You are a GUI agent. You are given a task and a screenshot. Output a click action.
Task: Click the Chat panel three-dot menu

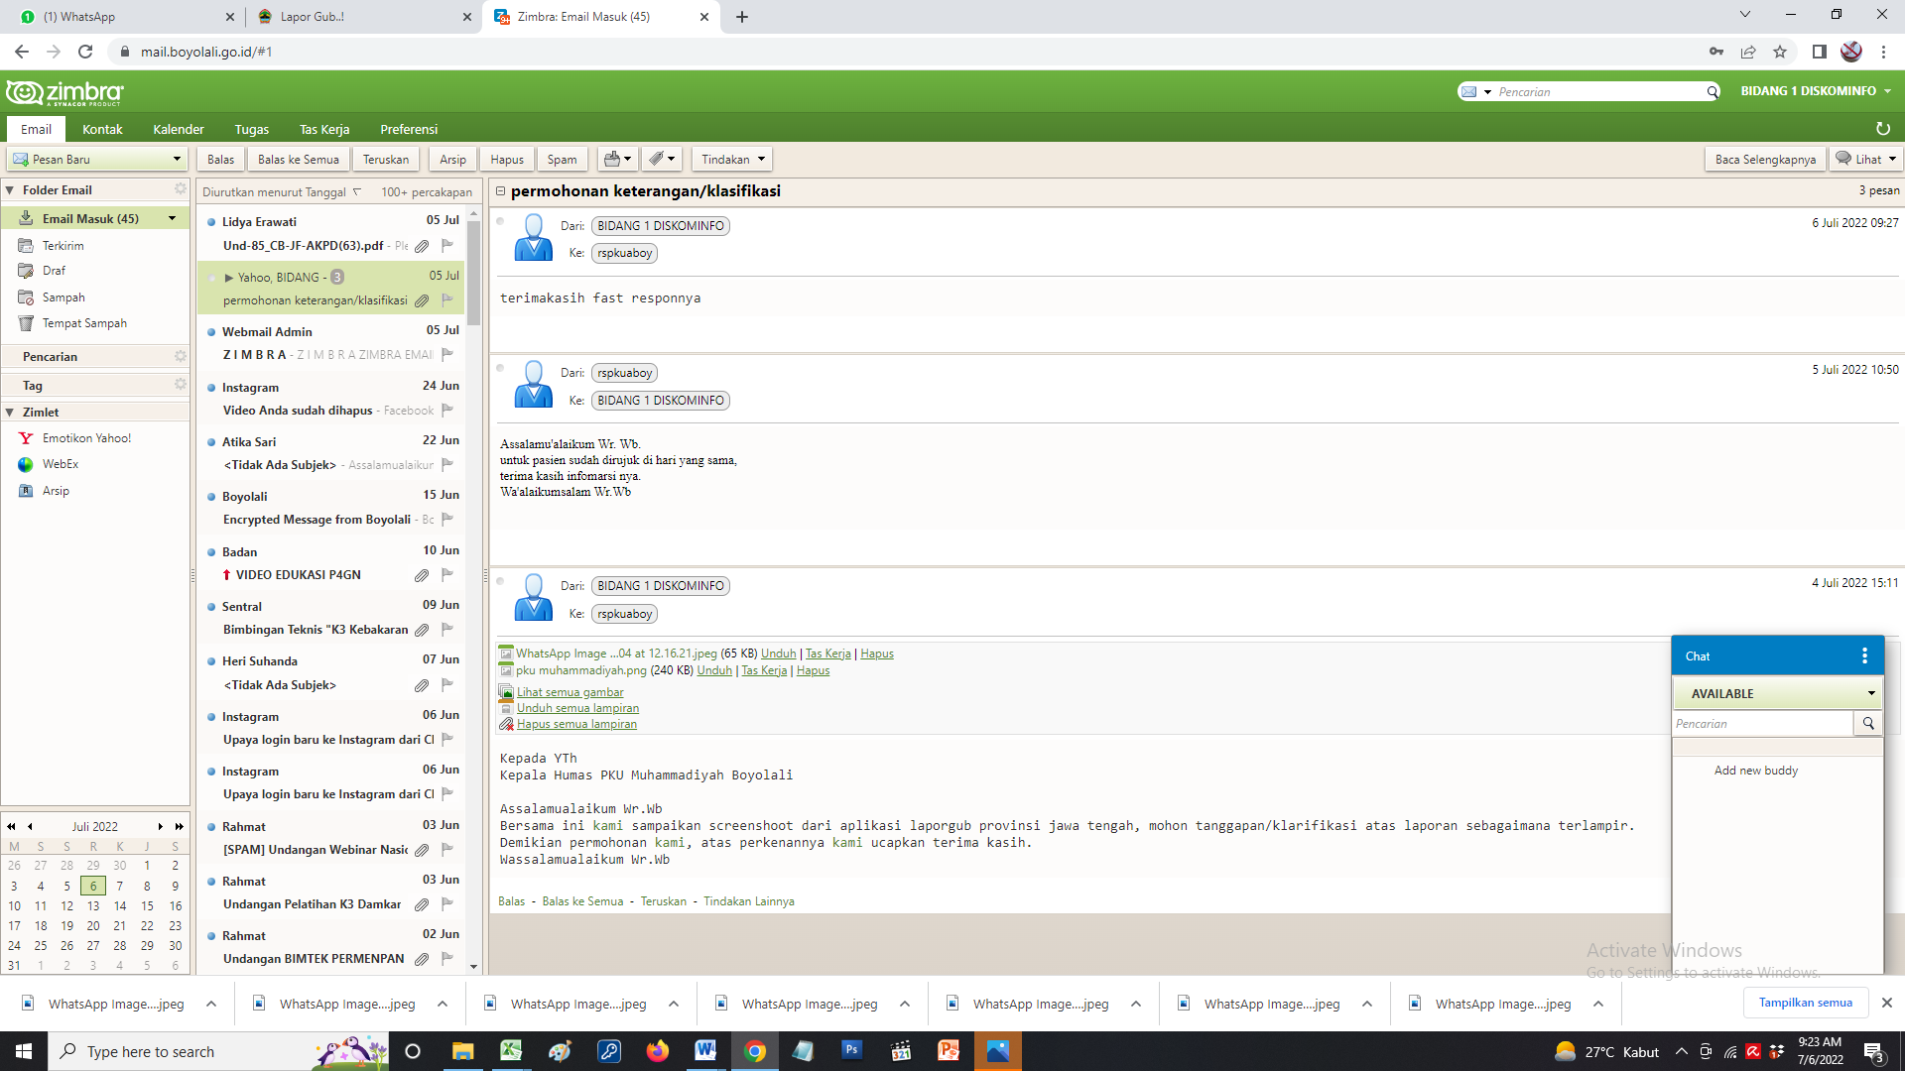coord(1864,655)
